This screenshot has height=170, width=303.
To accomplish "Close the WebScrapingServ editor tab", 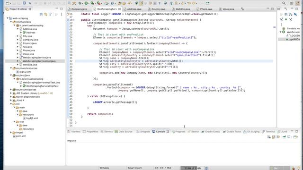I will (x=120, y=9).
